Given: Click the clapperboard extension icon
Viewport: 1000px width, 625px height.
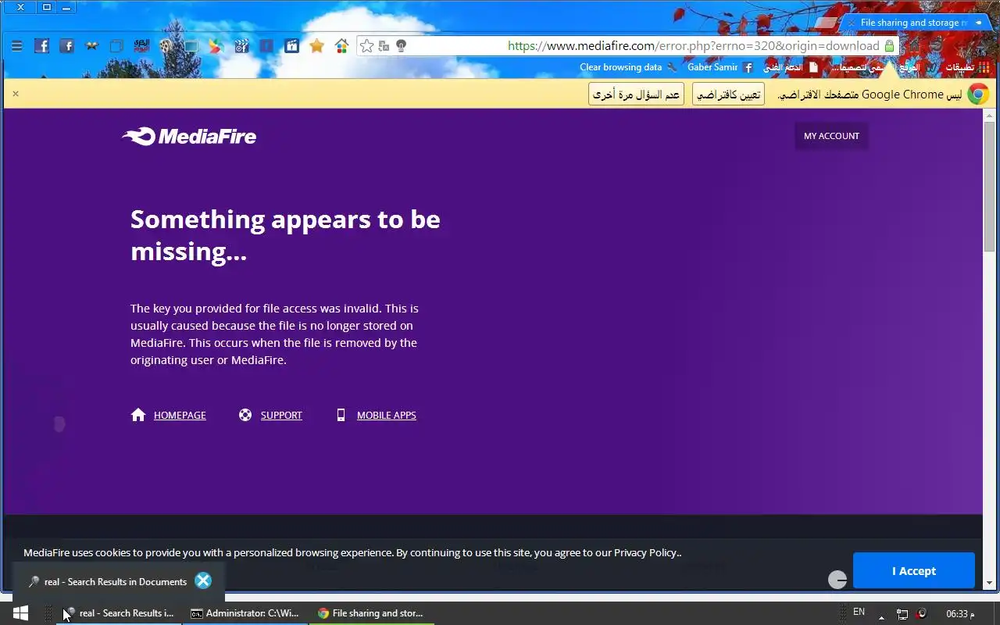Looking at the screenshot, I should click(241, 46).
